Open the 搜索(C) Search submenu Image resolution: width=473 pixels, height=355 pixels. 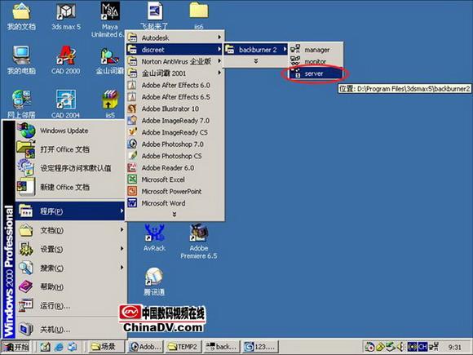[x=70, y=268]
